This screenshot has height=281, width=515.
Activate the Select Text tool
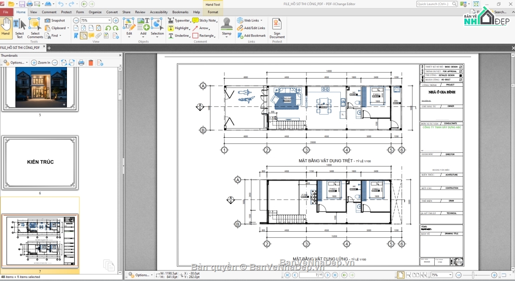tap(19, 28)
